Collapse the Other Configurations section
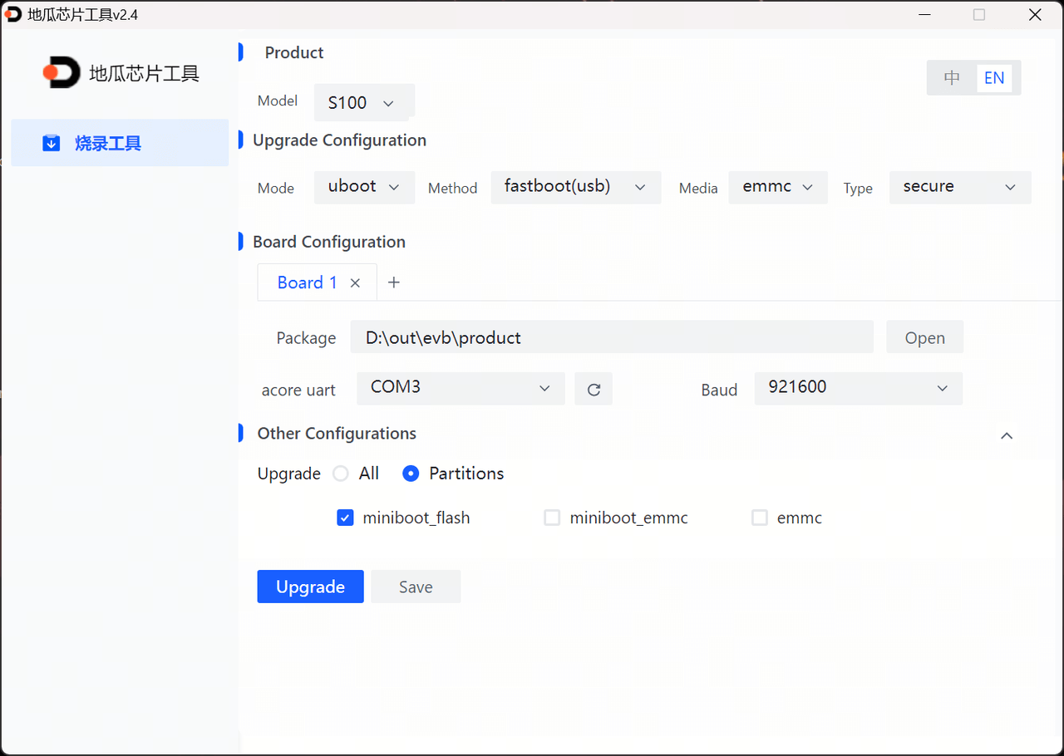 [1007, 435]
